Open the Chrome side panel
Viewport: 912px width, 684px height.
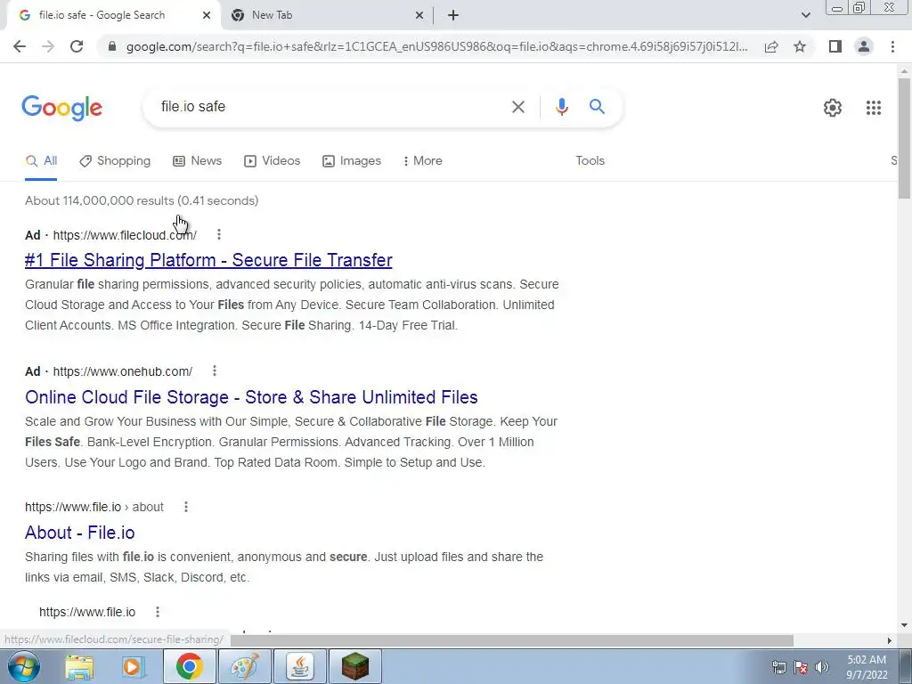pyautogui.click(x=835, y=46)
